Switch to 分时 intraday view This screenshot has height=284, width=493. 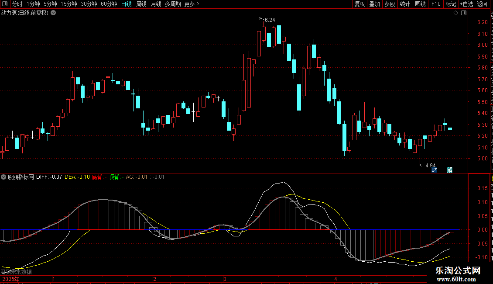tap(17, 4)
